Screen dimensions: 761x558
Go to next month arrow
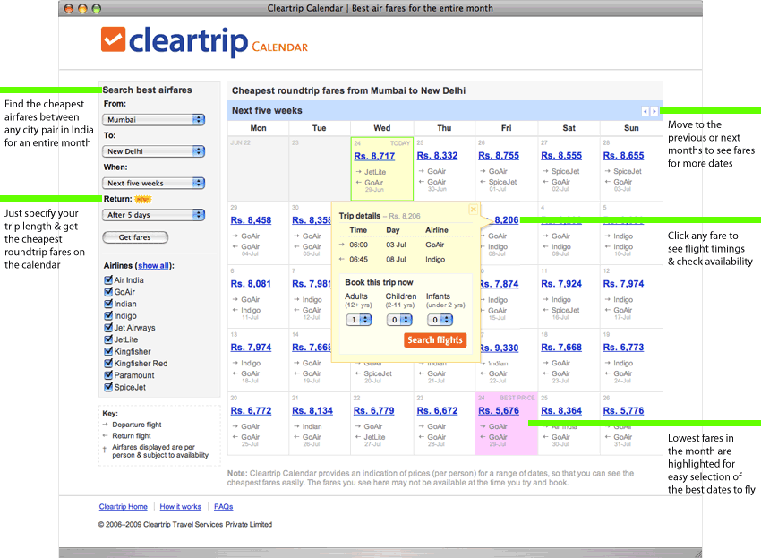click(654, 111)
